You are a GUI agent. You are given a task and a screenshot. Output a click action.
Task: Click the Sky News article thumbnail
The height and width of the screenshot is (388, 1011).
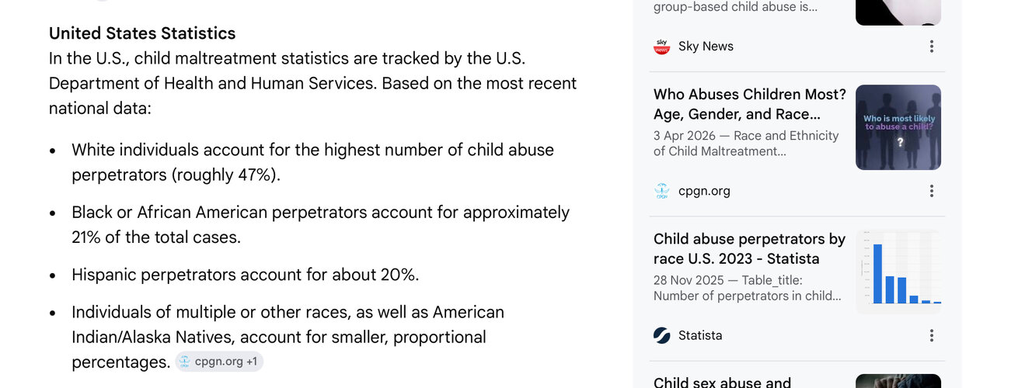tap(898, 12)
